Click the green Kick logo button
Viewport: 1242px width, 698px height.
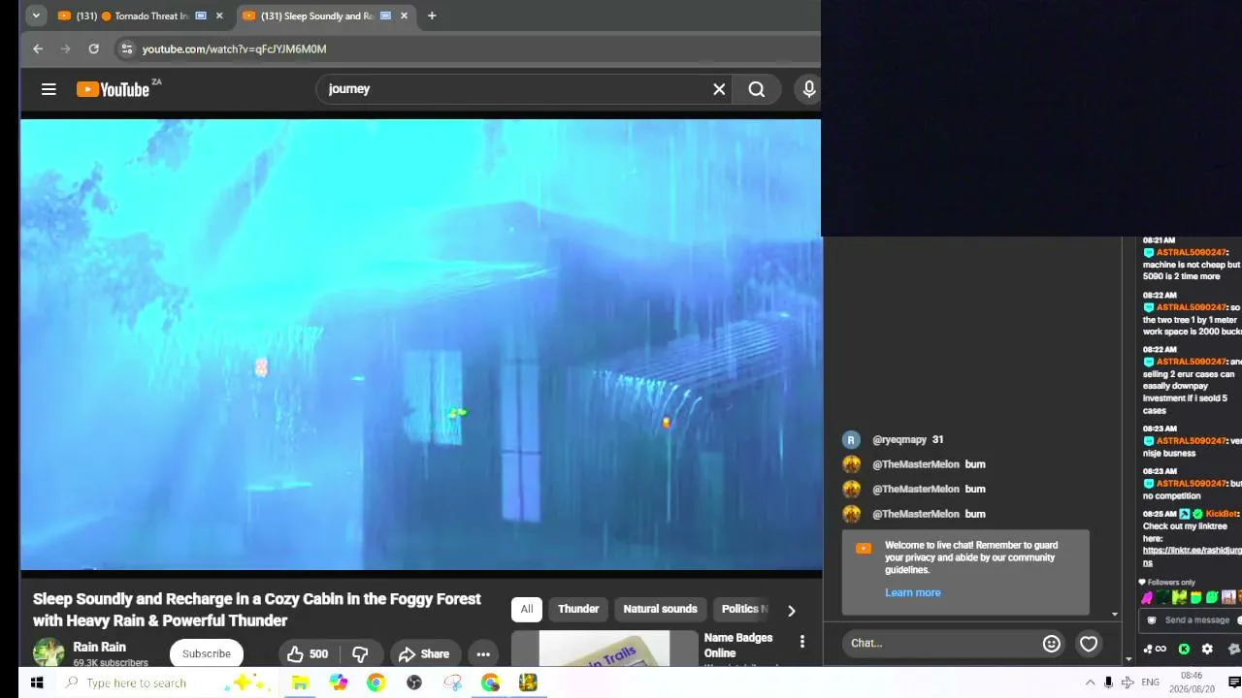(x=1184, y=650)
